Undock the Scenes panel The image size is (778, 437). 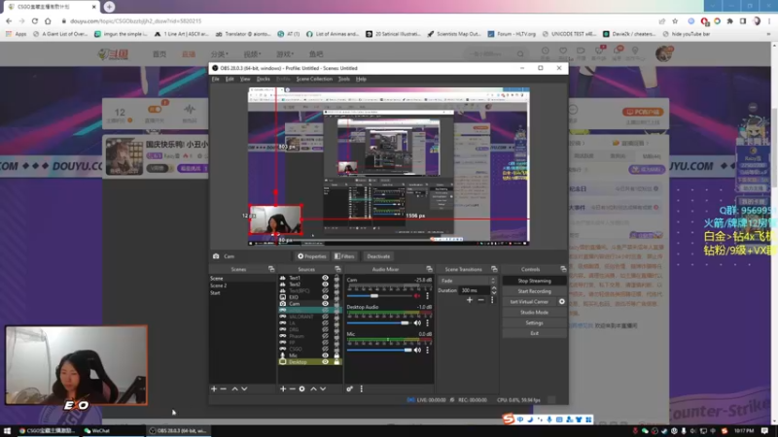coord(271,269)
